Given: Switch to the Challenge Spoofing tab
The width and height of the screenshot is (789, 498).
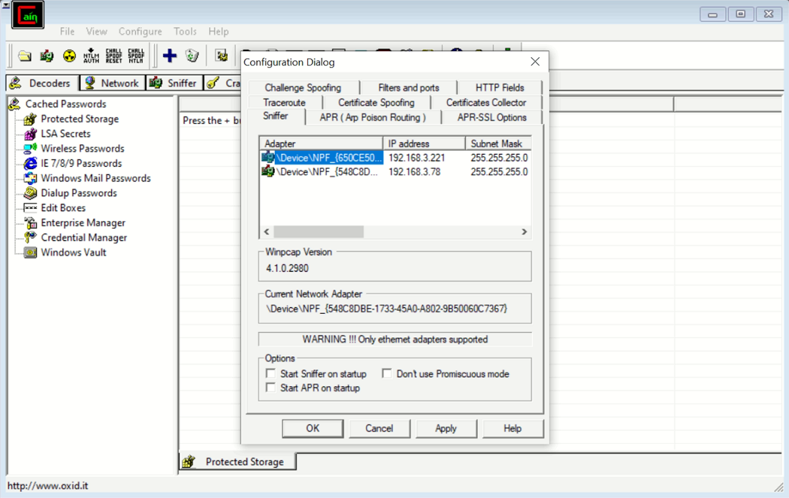Looking at the screenshot, I should [303, 88].
